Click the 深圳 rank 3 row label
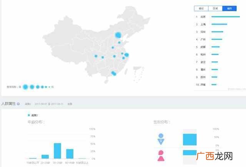The height and width of the screenshot is (167, 246). 203,32
